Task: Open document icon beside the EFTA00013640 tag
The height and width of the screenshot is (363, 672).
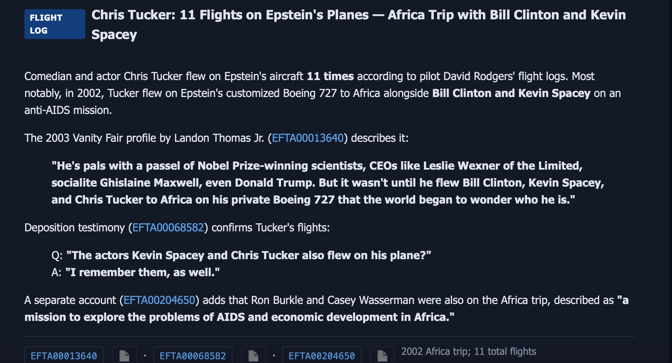Action: tap(125, 356)
